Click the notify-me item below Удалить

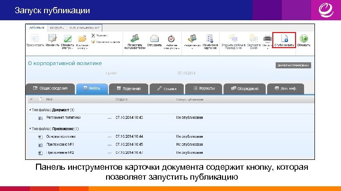click(x=106, y=42)
